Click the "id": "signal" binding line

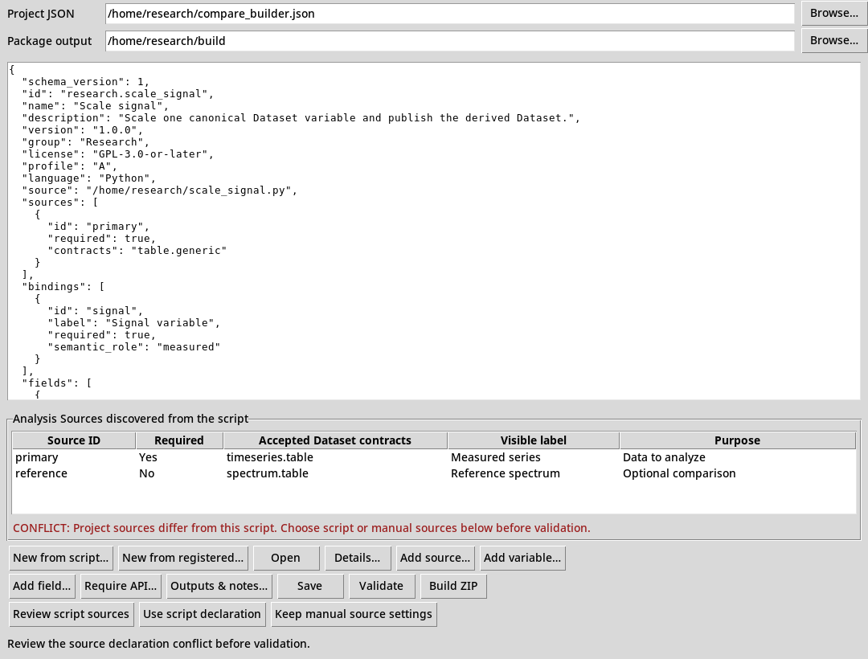(x=95, y=311)
